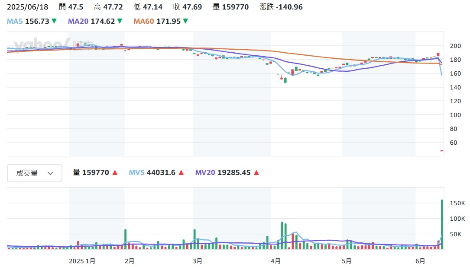This screenshot has width=470, height=267.
Task: Click the 高 47.72 high price value
Action: pos(108,7)
